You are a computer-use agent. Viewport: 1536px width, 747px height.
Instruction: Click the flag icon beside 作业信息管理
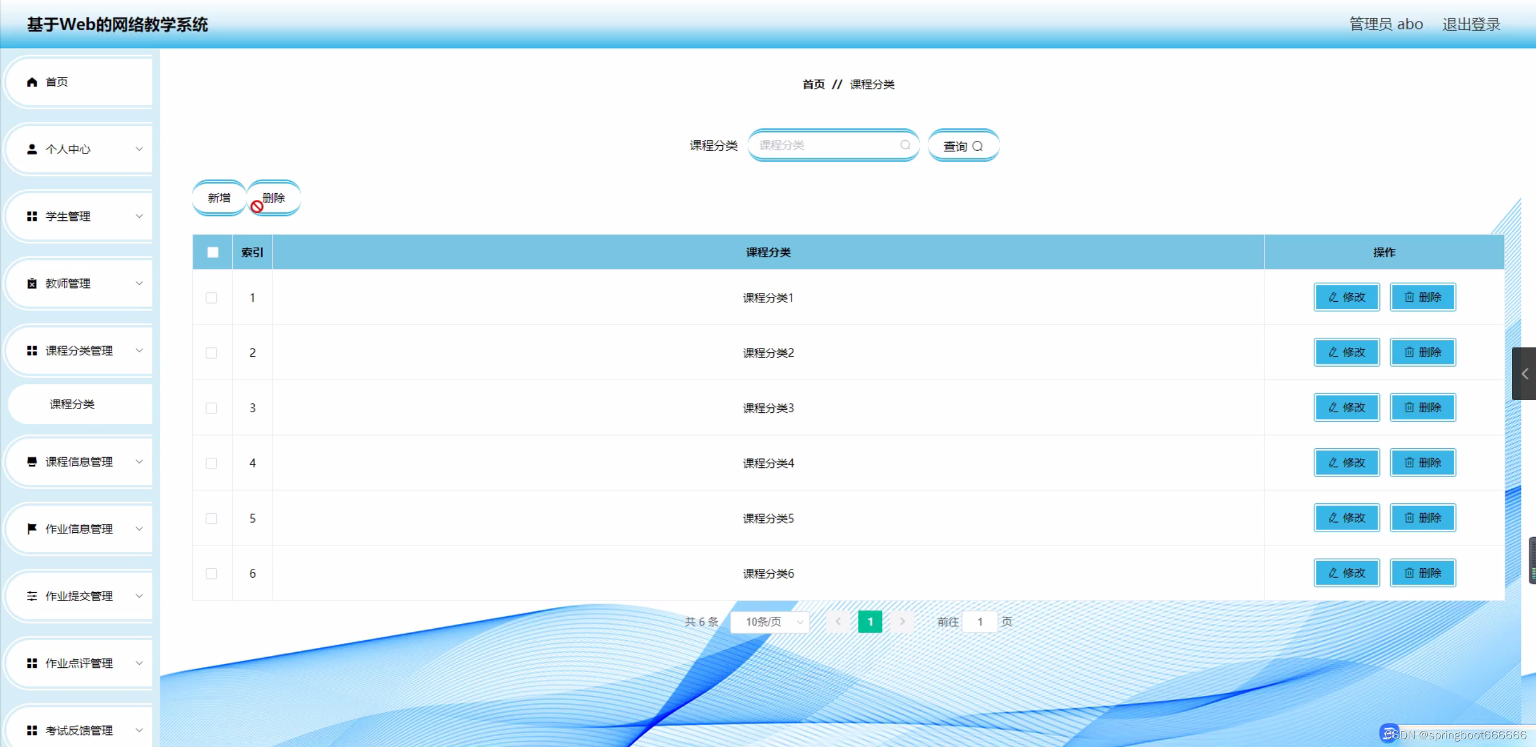tap(32, 529)
